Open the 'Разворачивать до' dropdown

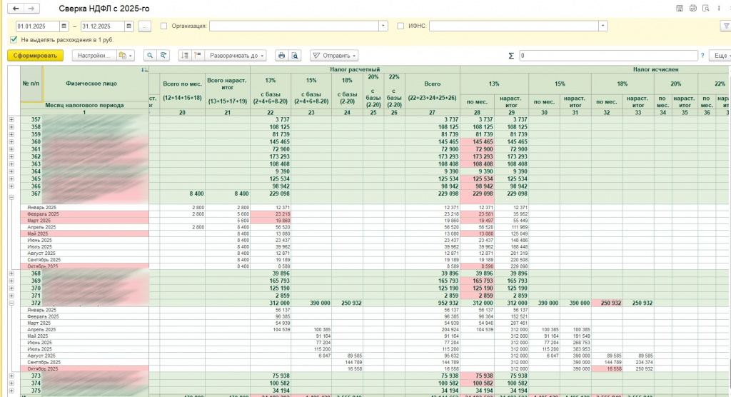(x=235, y=55)
